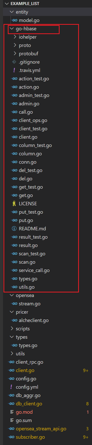
Task: Click the lines icon next to go.mod
Action: (12, 412)
